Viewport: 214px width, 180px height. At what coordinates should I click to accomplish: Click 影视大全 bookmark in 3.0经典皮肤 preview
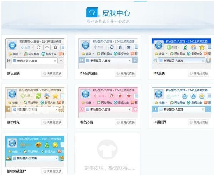coord(121,54)
